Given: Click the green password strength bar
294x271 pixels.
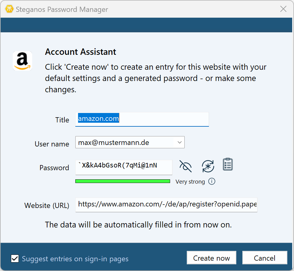Looking at the screenshot, I should click(x=123, y=181).
